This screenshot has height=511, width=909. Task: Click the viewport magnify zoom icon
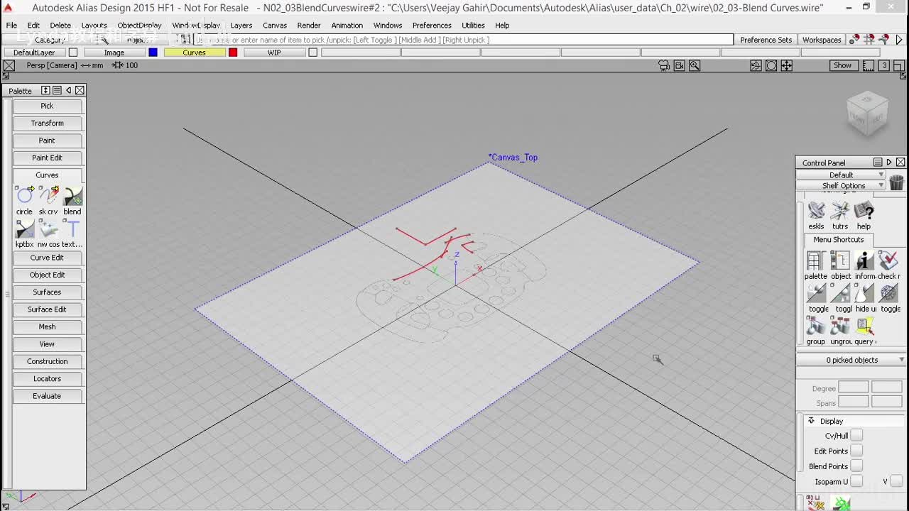(x=695, y=65)
